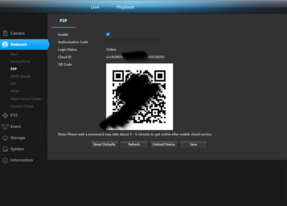The width and height of the screenshot is (287, 206).
Task: Open SMTP (Email) settings
Action: click(20, 76)
